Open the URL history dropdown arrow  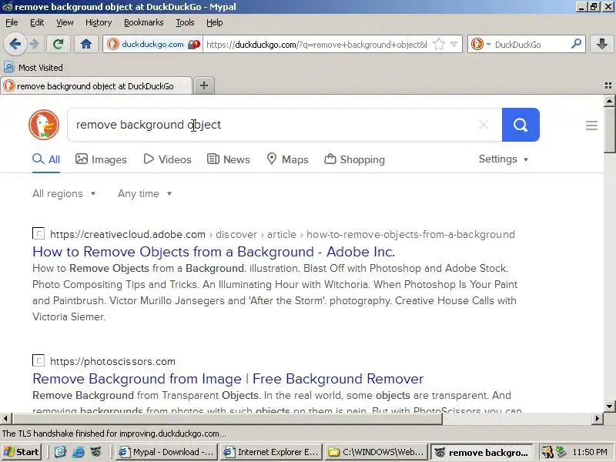454,45
